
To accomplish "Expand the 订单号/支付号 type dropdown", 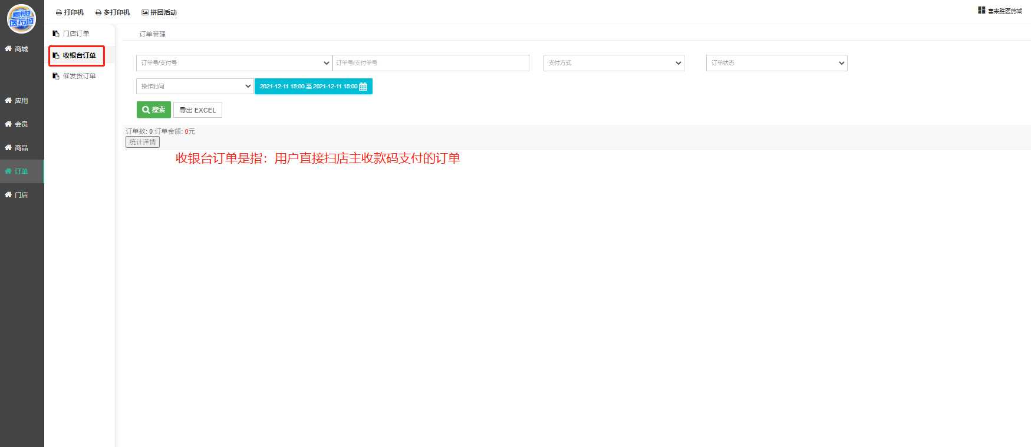I will click(234, 63).
